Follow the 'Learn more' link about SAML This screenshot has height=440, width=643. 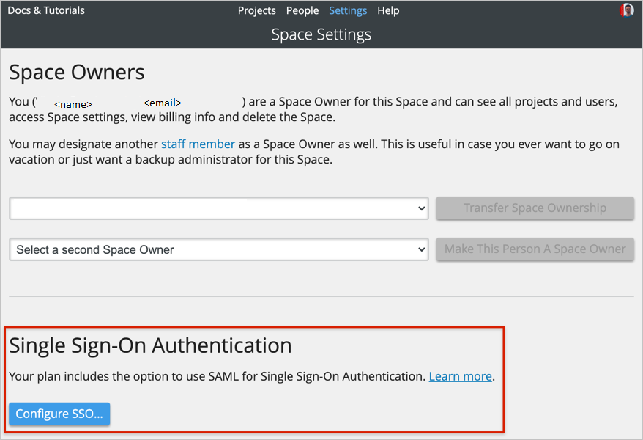click(x=460, y=376)
